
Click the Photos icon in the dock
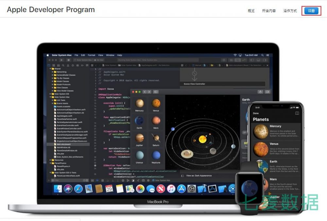pyautogui.click(x=140, y=189)
